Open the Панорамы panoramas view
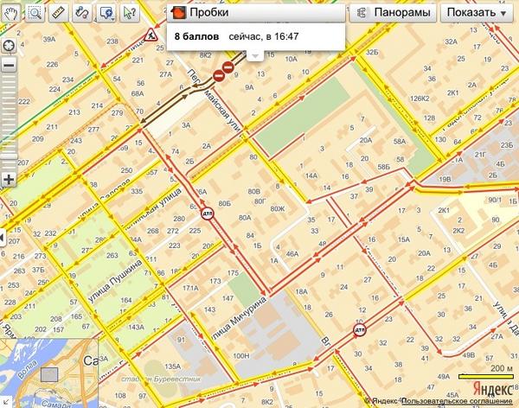 pyautogui.click(x=393, y=13)
